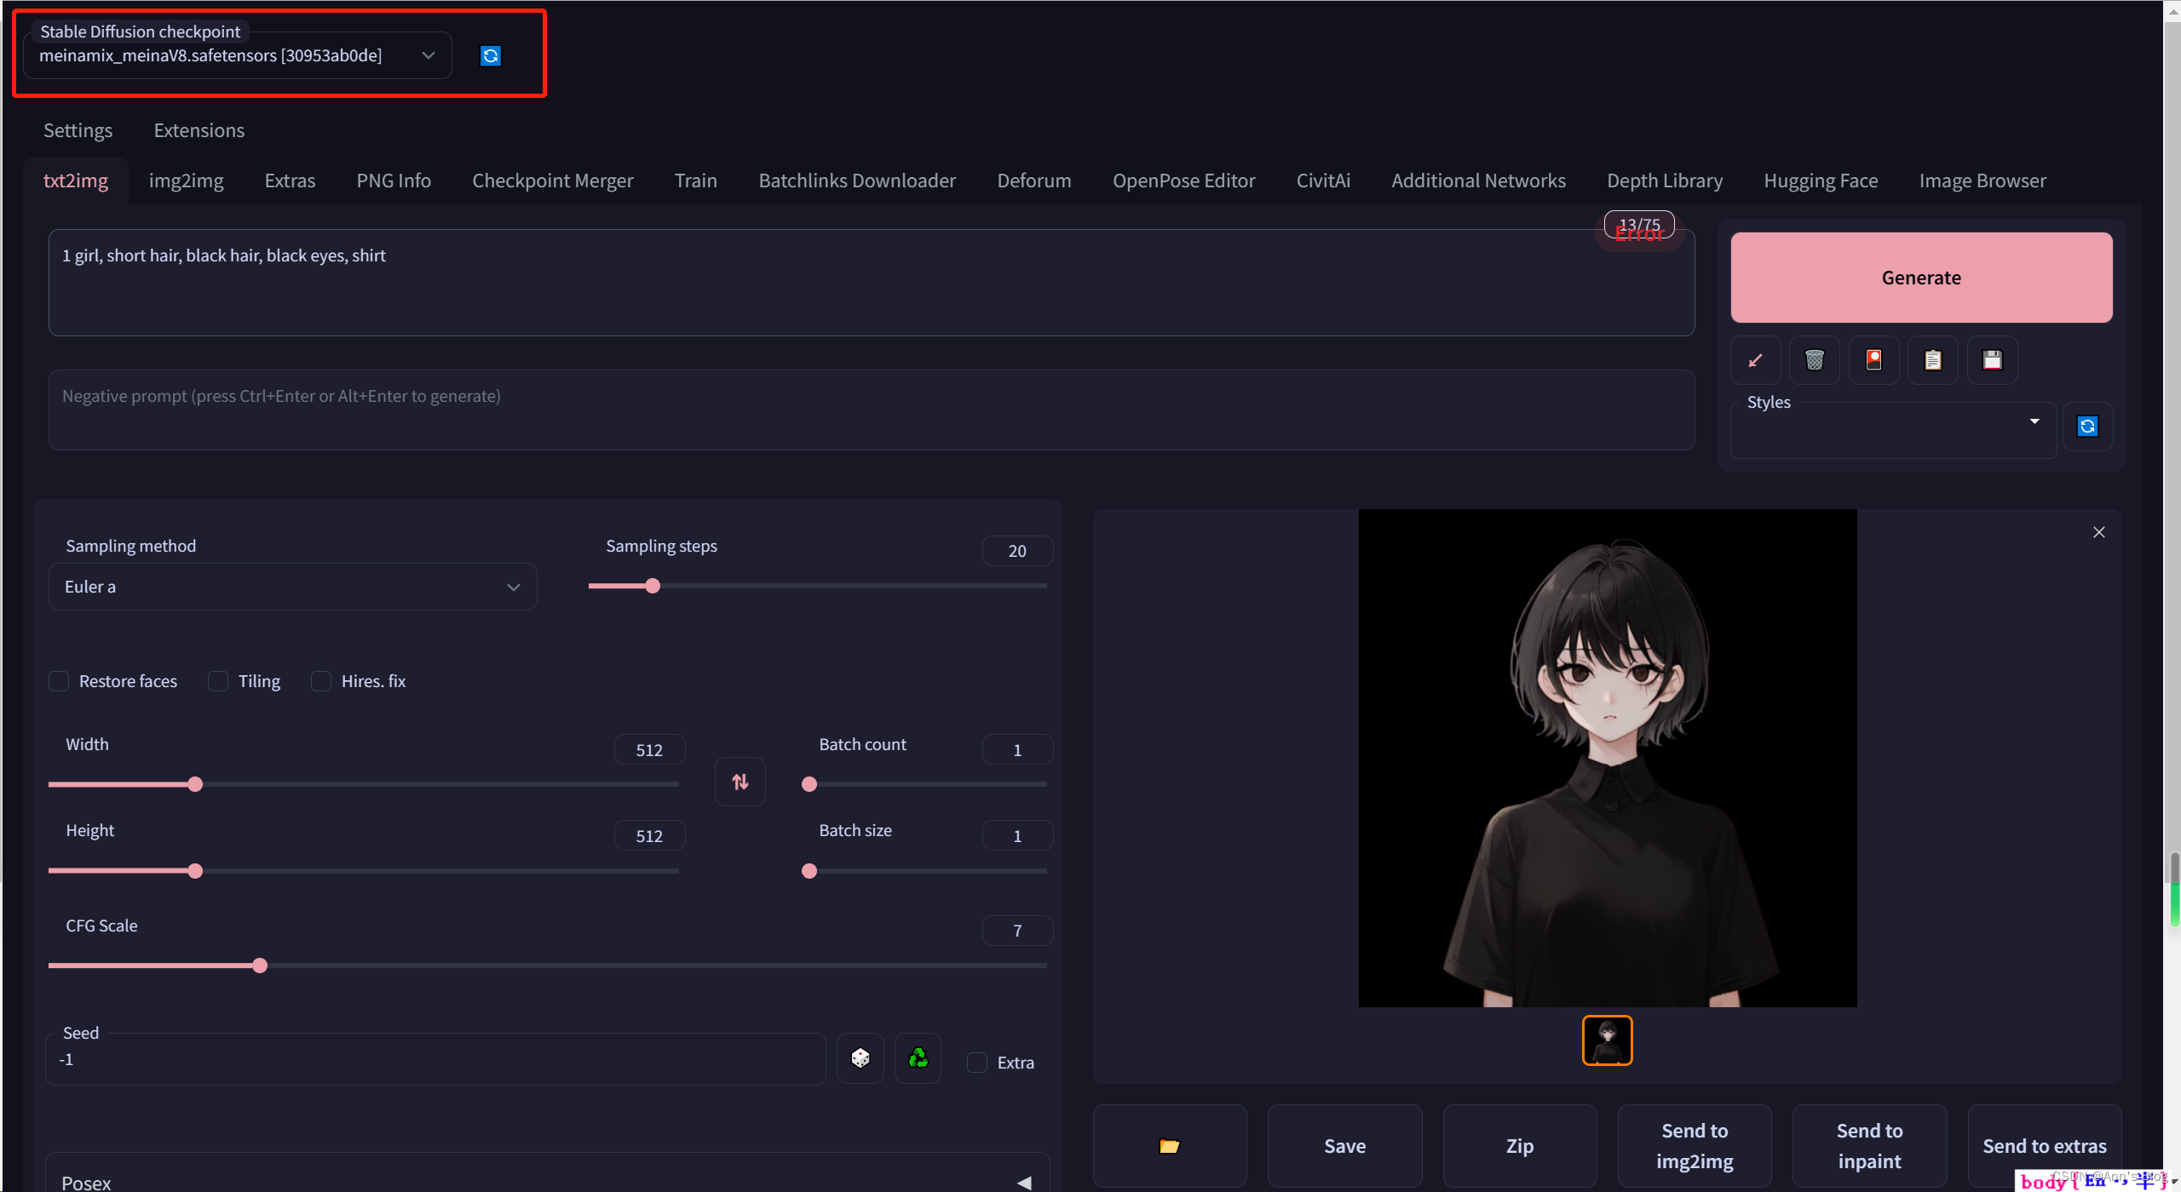2181x1192 pixels.
Task: Click the red card icon for extra networks
Action: 1873,360
